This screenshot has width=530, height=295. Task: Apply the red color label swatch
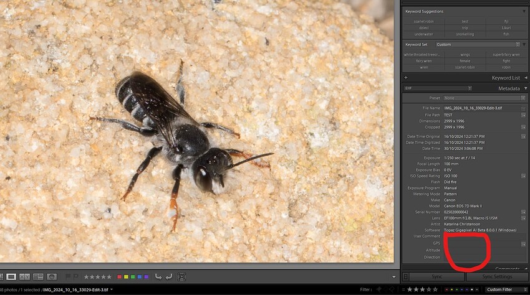pyautogui.click(x=119, y=277)
